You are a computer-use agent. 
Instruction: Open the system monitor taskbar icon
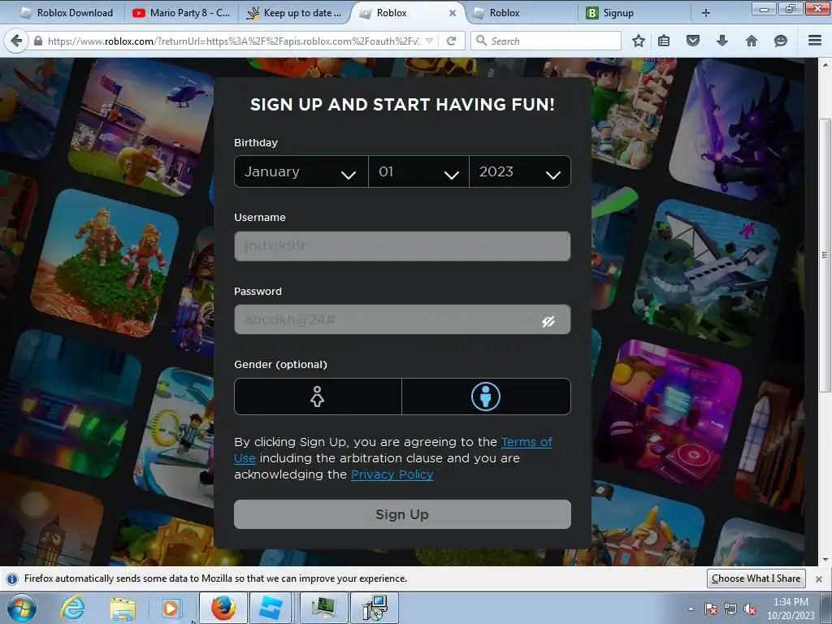coord(324,608)
